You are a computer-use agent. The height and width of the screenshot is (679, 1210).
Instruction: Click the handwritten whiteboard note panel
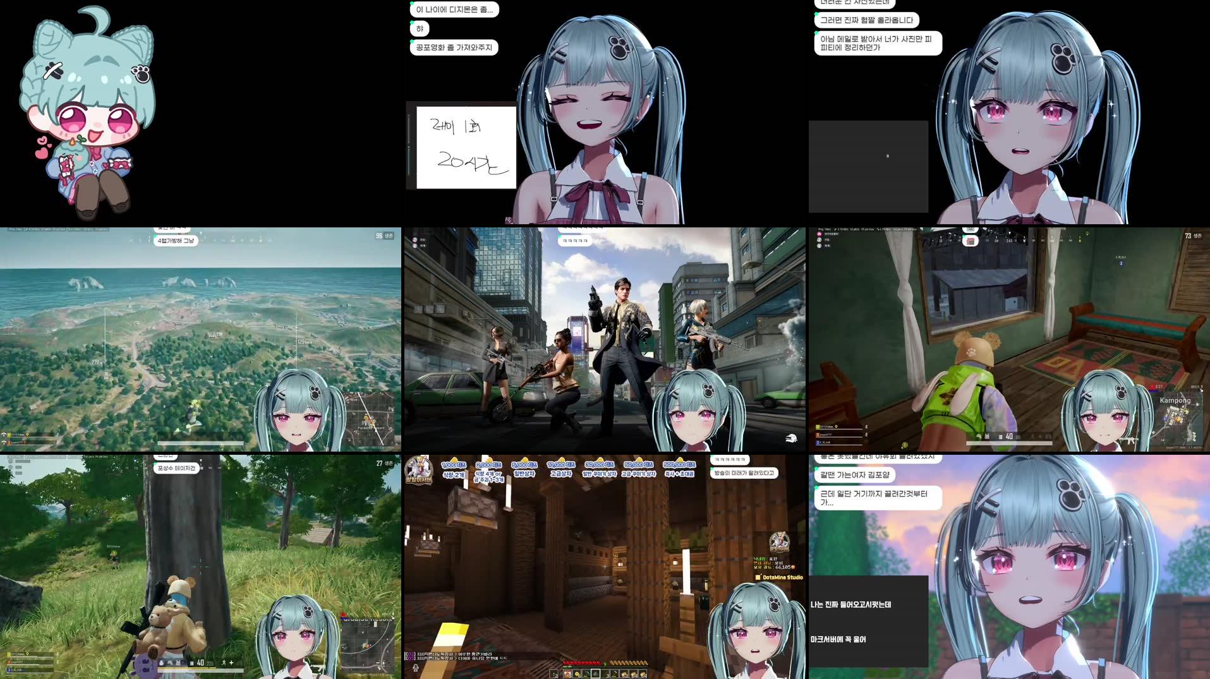[466, 147]
